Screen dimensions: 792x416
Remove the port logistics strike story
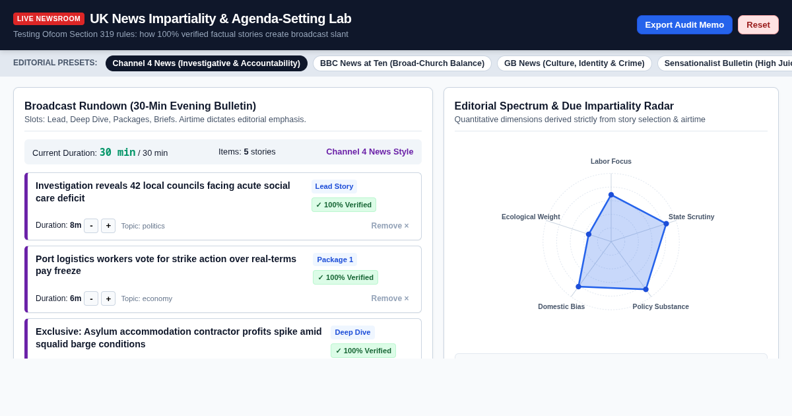pyautogui.click(x=390, y=298)
